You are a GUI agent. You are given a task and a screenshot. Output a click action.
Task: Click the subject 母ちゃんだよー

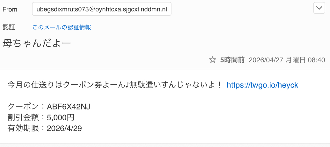pos(37,43)
